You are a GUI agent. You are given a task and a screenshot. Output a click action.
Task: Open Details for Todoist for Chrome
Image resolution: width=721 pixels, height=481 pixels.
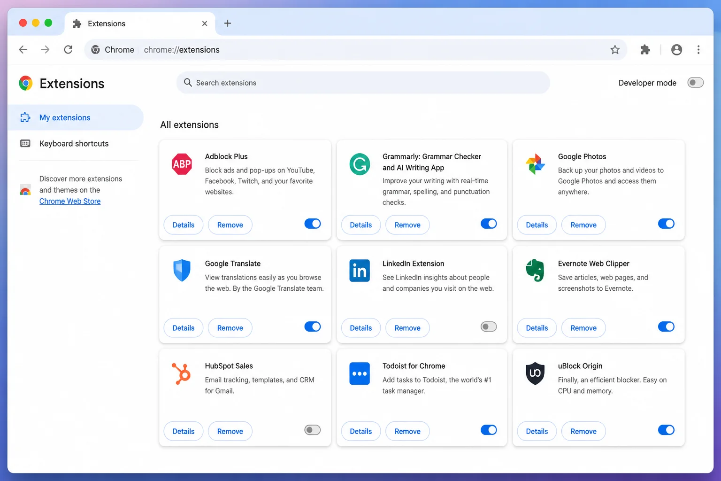(x=361, y=431)
